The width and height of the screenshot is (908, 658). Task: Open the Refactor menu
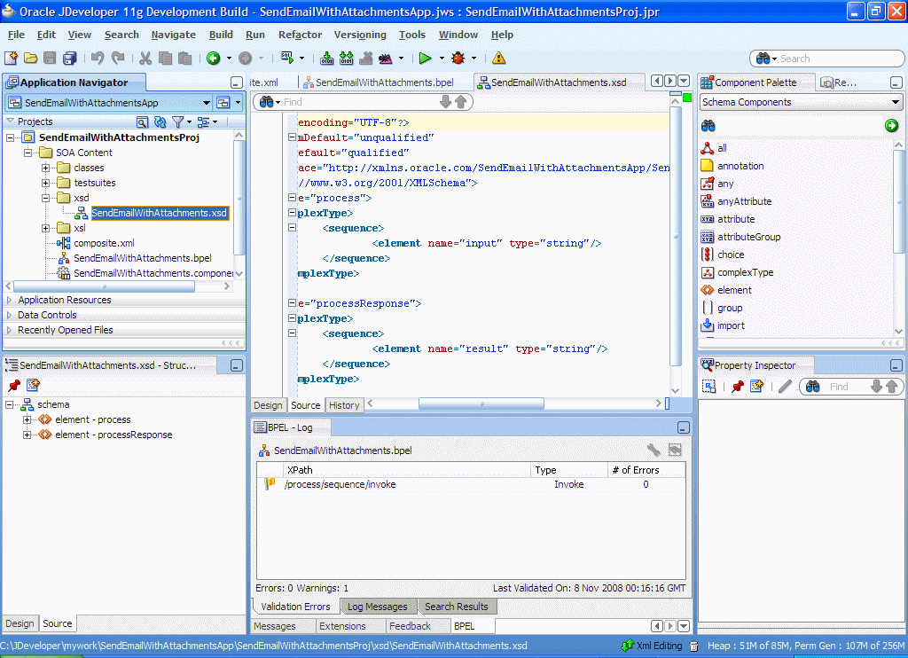click(300, 35)
